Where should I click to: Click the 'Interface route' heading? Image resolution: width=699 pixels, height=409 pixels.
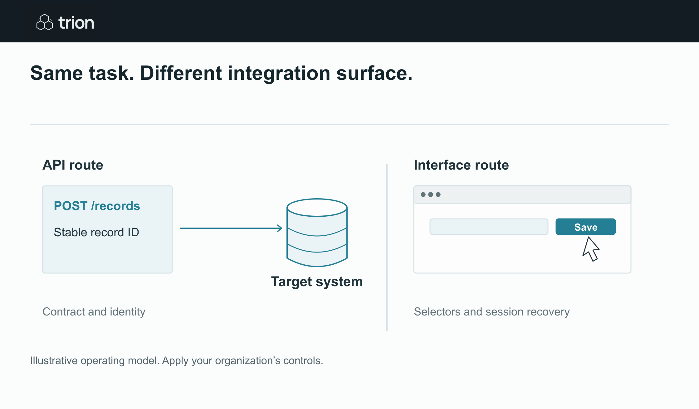point(461,165)
